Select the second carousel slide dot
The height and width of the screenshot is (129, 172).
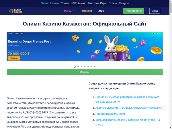78,67
